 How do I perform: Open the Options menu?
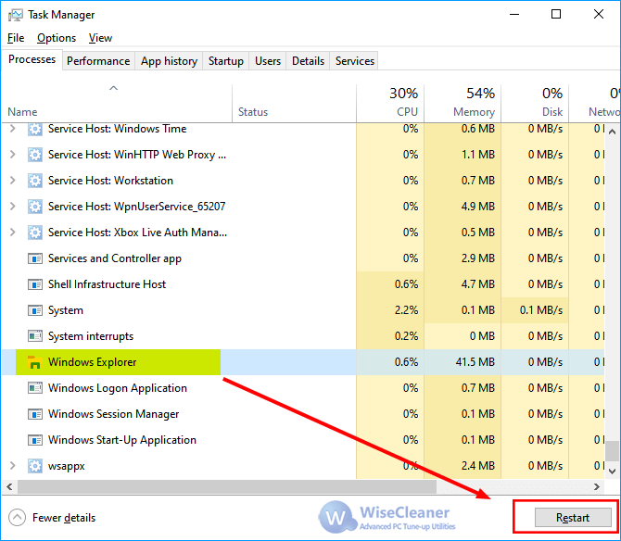57,38
